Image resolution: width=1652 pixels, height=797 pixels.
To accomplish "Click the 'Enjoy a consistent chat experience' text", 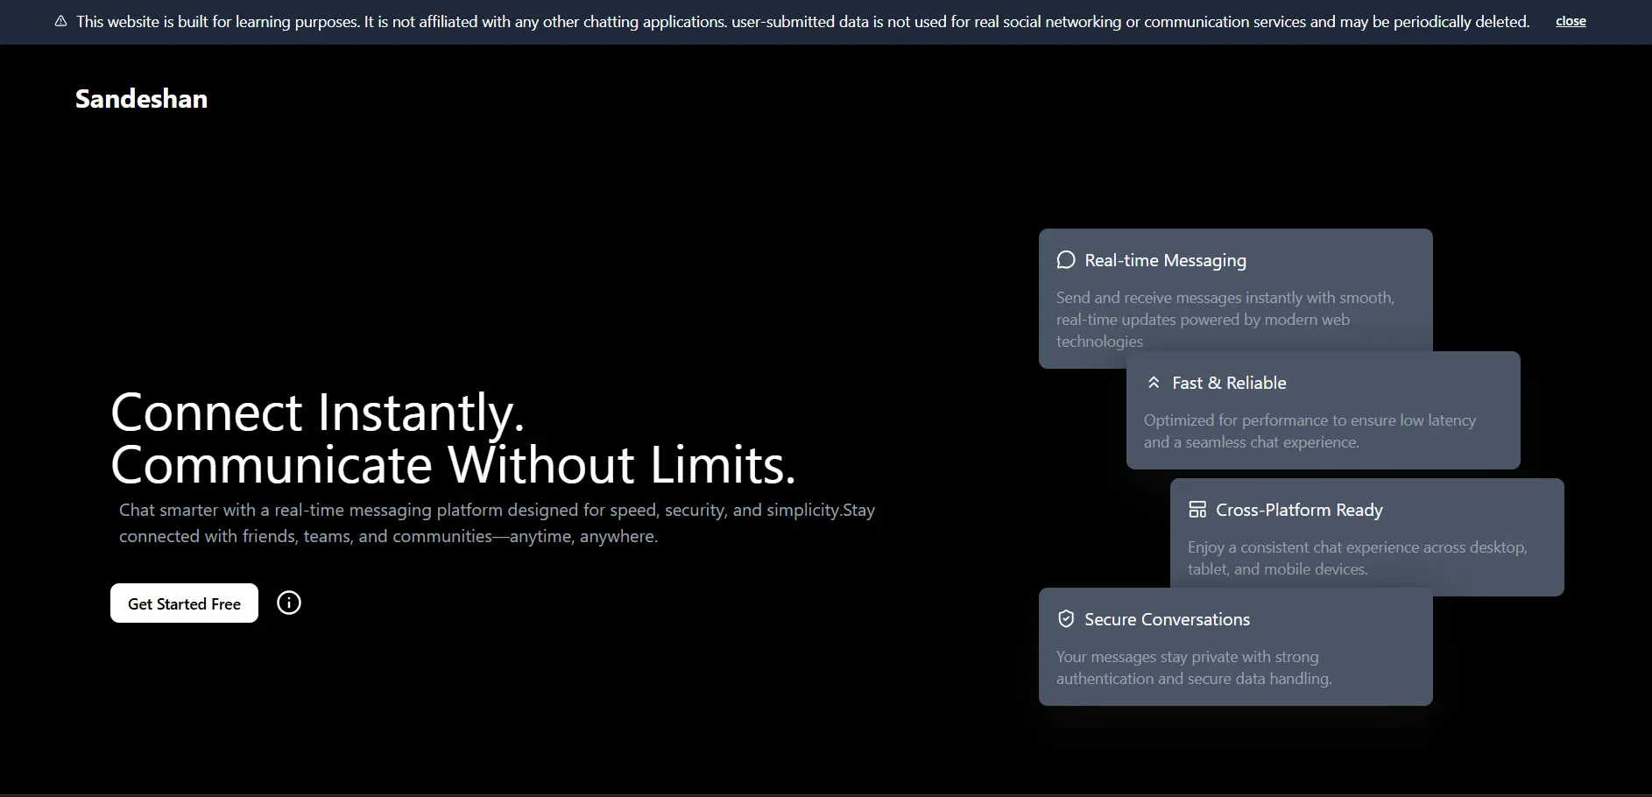I will click(1357, 558).
